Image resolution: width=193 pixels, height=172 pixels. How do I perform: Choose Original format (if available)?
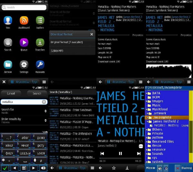(x=72, y=42)
